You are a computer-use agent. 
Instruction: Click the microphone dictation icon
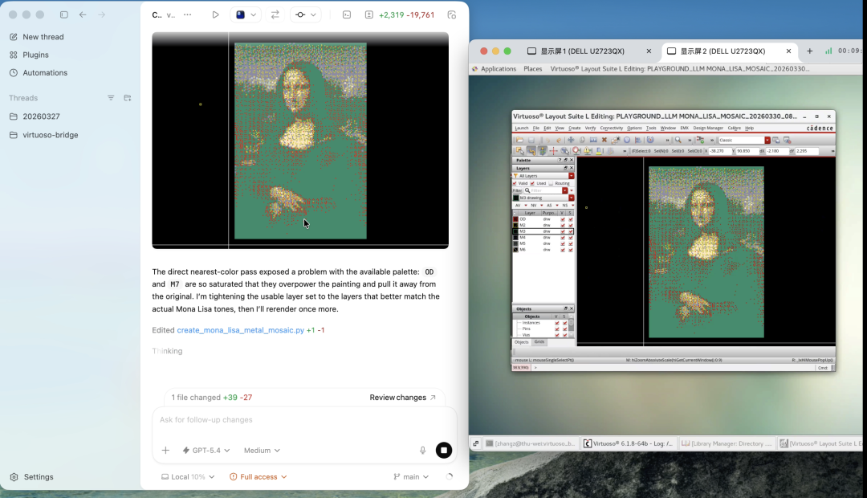click(422, 451)
